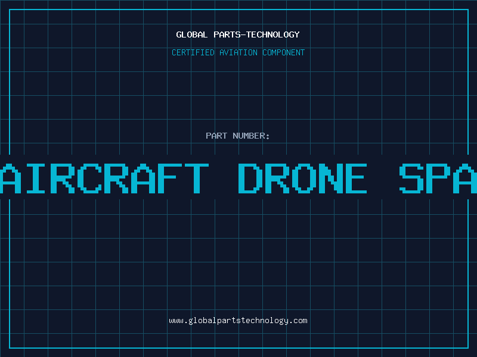Click the word CERTIFIED in the subtitle
This screenshot has height=357, width=477.
[193, 52]
